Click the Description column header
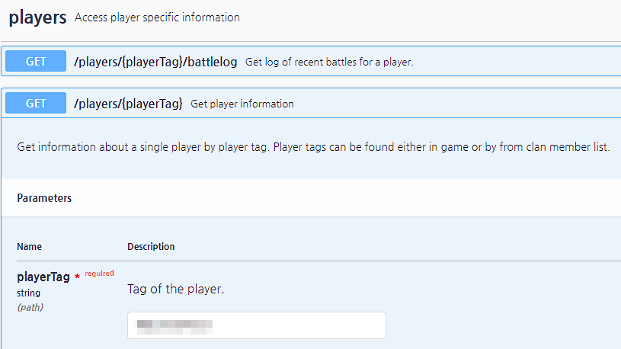Image resolution: width=621 pixels, height=349 pixels. pyautogui.click(x=151, y=247)
